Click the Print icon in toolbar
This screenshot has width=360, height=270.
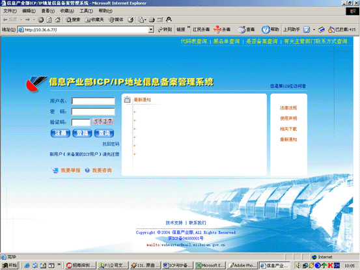pos(152,20)
